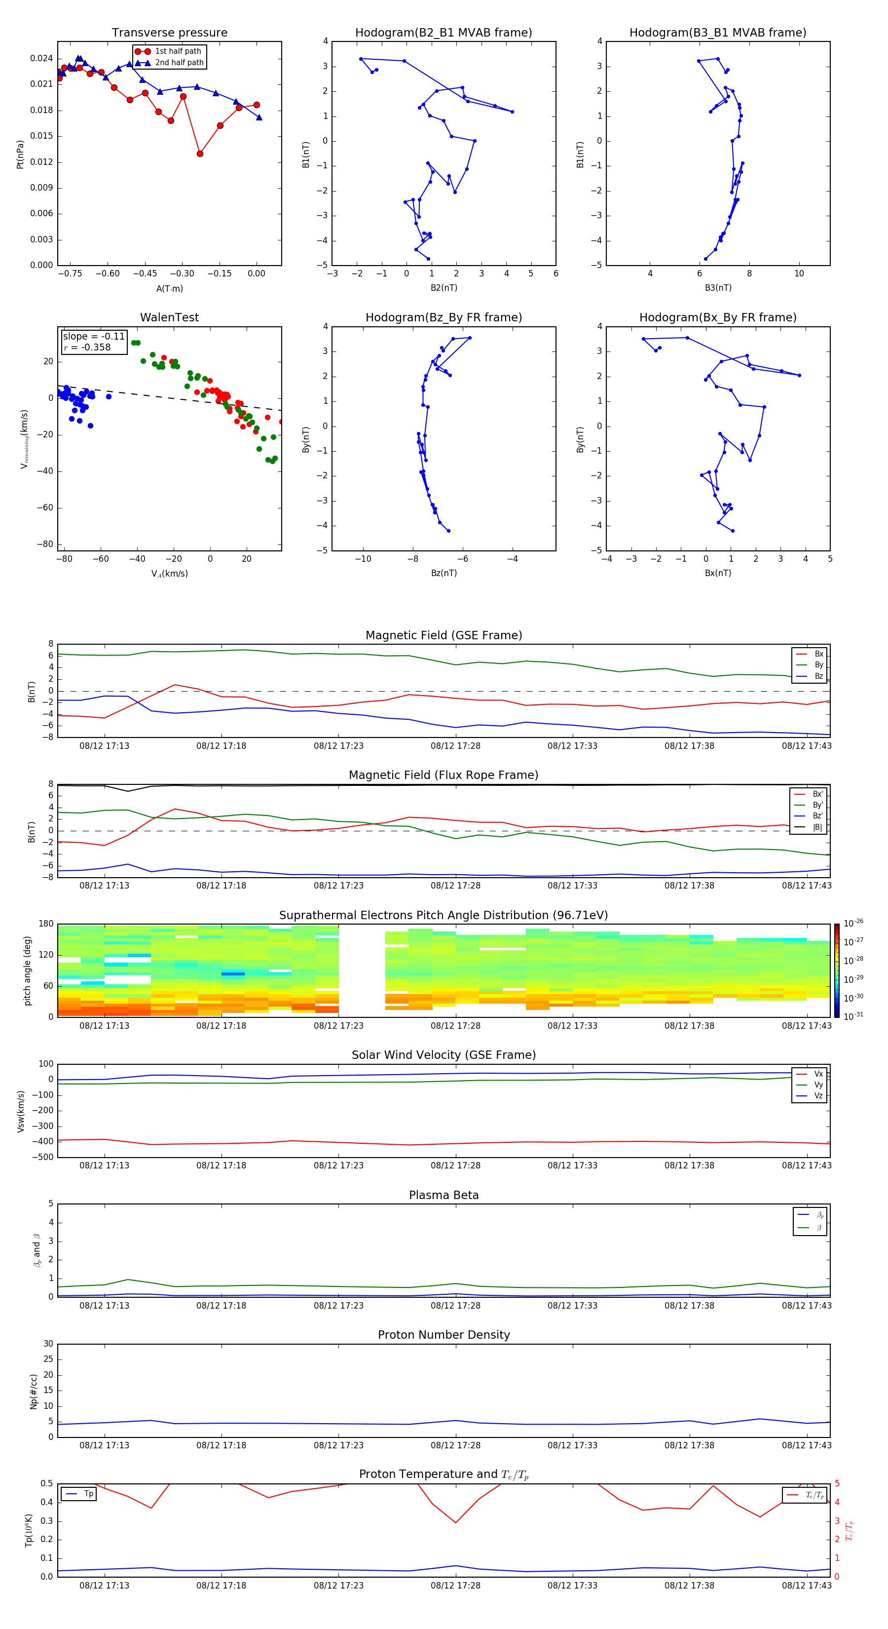
Task: Click the "Hodogram(B2_B1 MVAB frame)" title
Action: 444,32
